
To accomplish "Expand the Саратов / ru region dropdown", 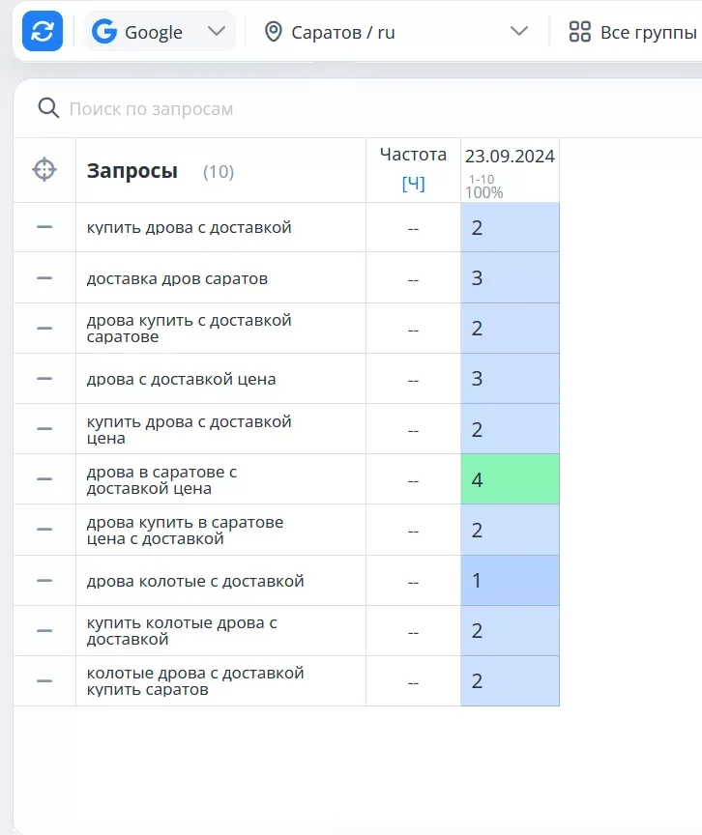I will 396,32.
